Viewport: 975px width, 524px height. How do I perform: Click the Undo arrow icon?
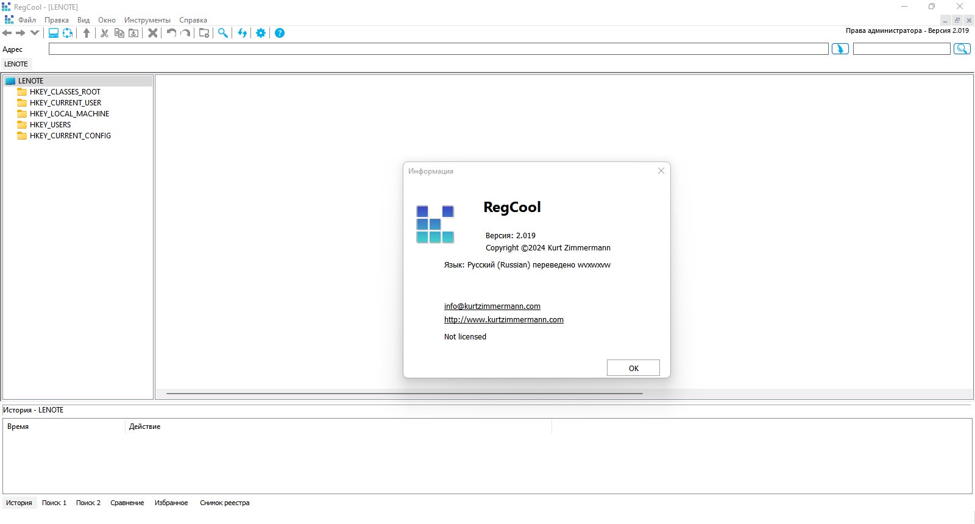tap(171, 33)
